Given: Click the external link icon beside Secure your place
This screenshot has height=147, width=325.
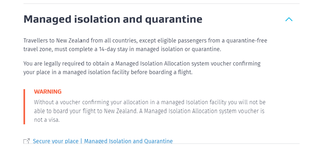Looking at the screenshot, I should pyautogui.click(x=27, y=141).
